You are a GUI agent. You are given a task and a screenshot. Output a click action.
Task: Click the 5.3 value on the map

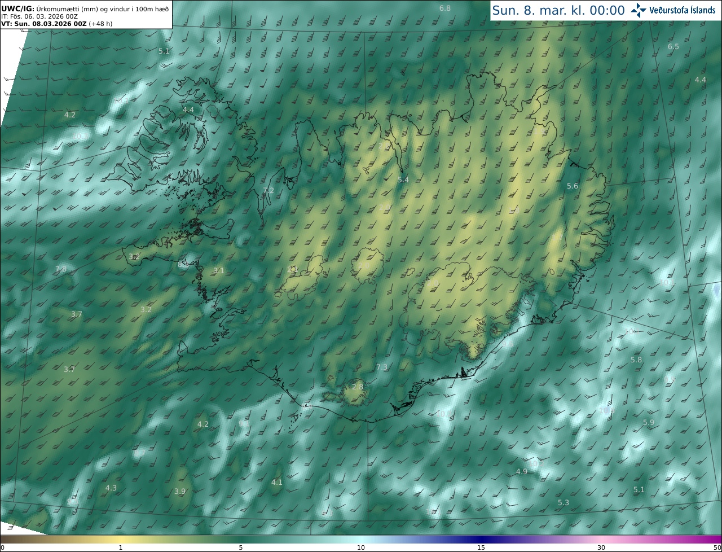563,502
